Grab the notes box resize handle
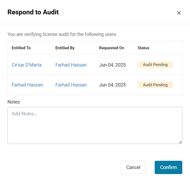 (x=180, y=142)
